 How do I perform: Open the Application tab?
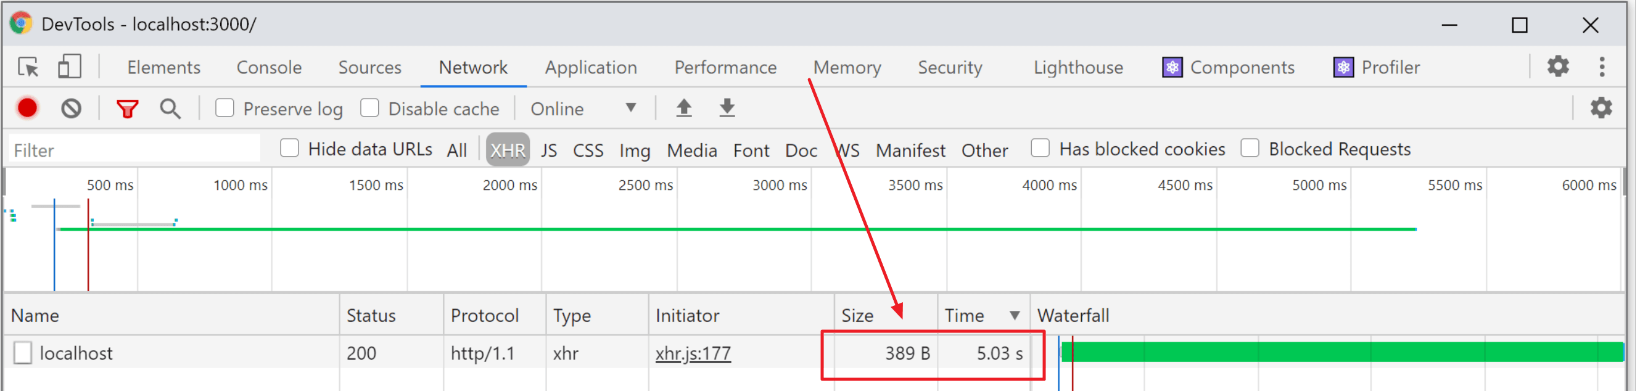click(x=591, y=67)
